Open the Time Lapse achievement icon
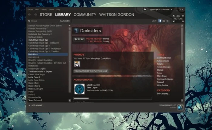This screenshot has height=130, width=212. tap(79, 89)
